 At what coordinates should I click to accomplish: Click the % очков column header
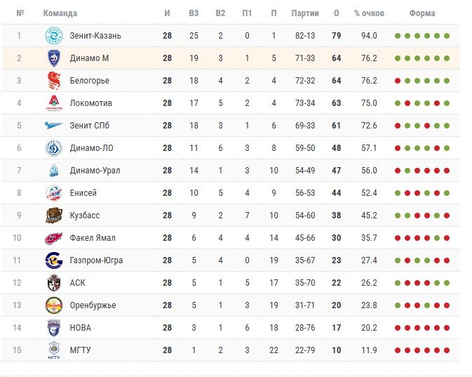pos(367,13)
